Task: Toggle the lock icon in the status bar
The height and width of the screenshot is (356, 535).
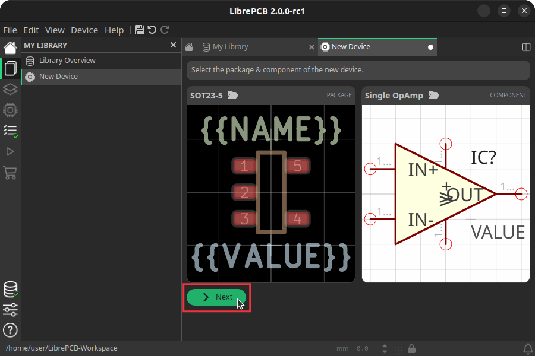Action: coord(411,348)
